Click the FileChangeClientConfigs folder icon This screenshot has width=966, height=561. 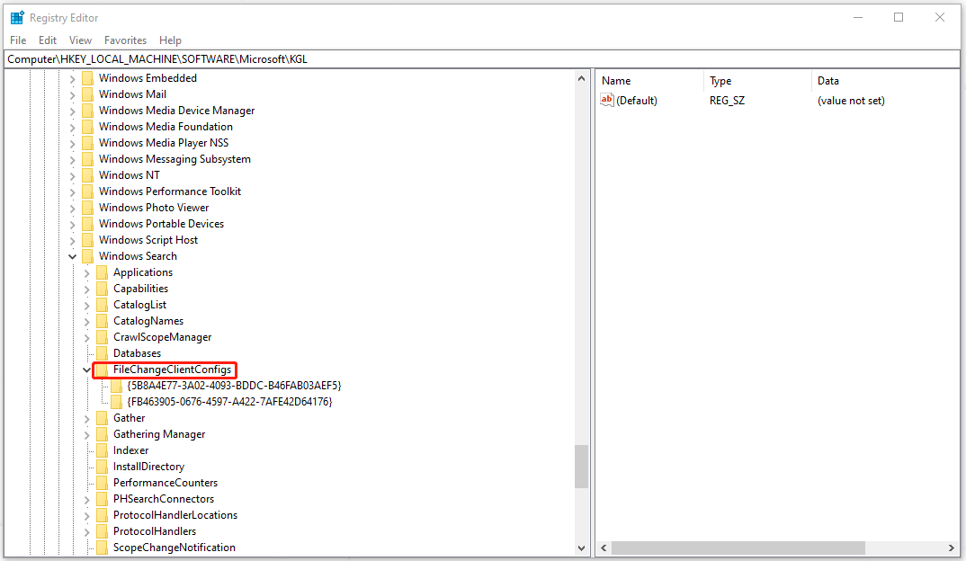click(102, 370)
